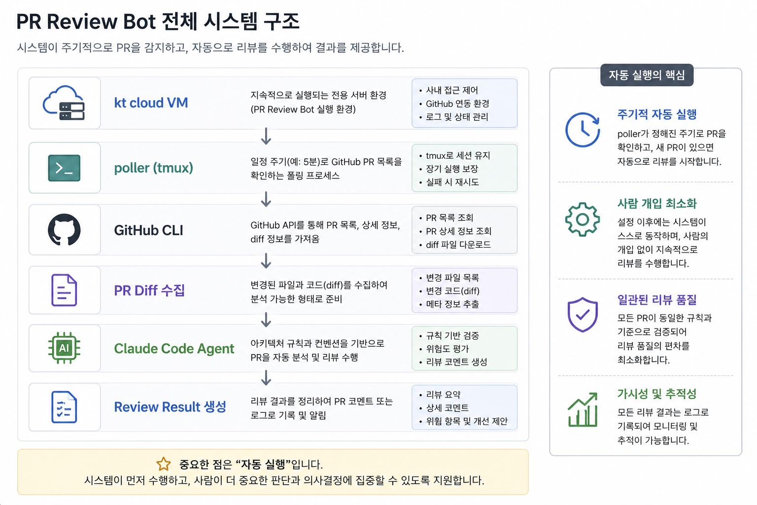Image resolution: width=757 pixels, height=505 pixels.
Task: Click the description 로그로 기록 및 알림
Action: pyautogui.click(x=288, y=415)
